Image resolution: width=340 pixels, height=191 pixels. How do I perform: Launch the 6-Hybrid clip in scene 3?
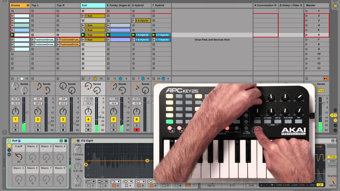coord(134,21)
